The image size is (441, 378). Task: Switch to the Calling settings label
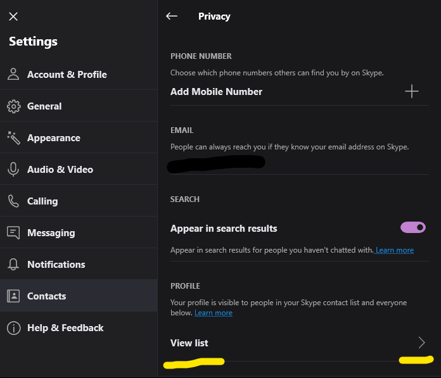42,201
